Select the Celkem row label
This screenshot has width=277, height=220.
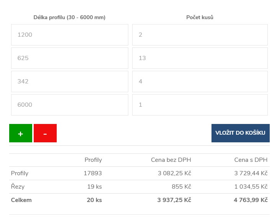[21, 200]
